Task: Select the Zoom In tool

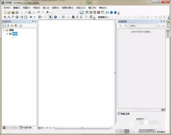Action: tap(5, 17)
